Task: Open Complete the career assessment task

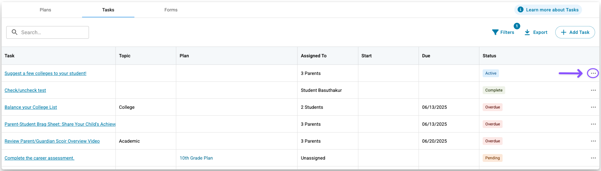Action: pyautogui.click(x=39, y=158)
